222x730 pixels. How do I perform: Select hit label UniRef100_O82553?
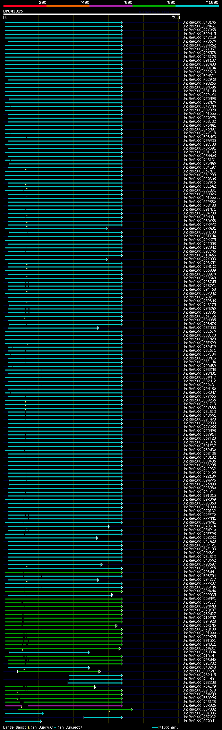[199, 328]
